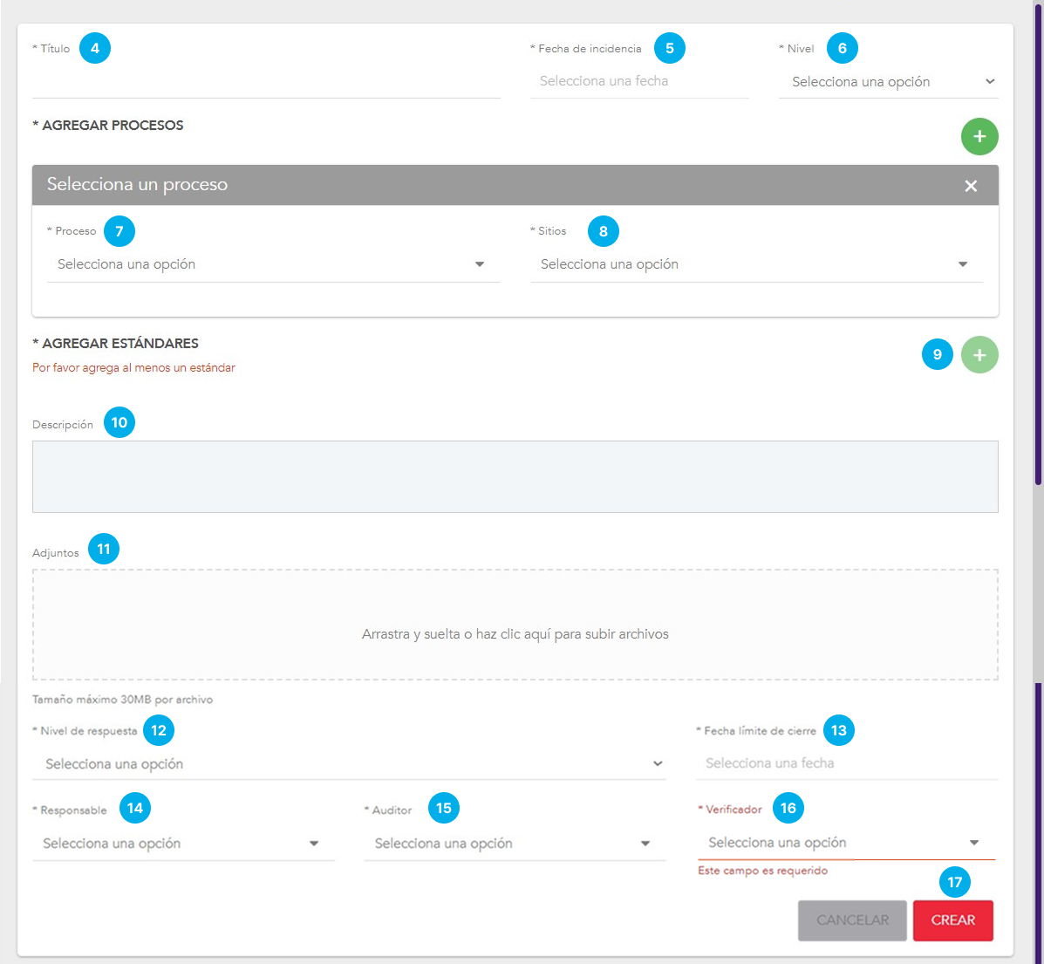Focus the Título text field
Image resolution: width=1044 pixels, height=964 pixels.
[x=266, y=82]
